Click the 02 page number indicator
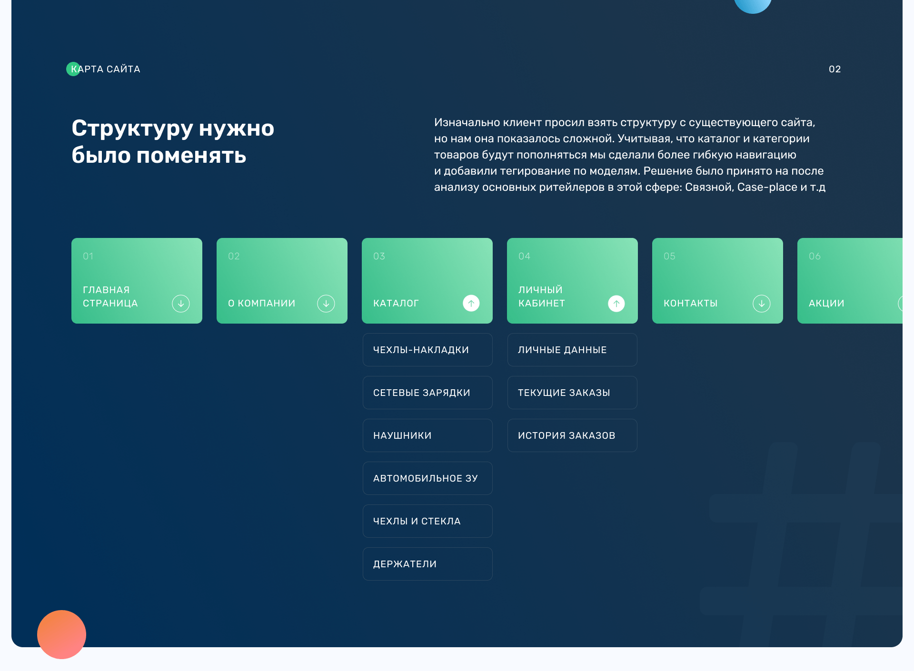This screenshot has height=671, width=914. pyautogui.click(x=835, y=69)
